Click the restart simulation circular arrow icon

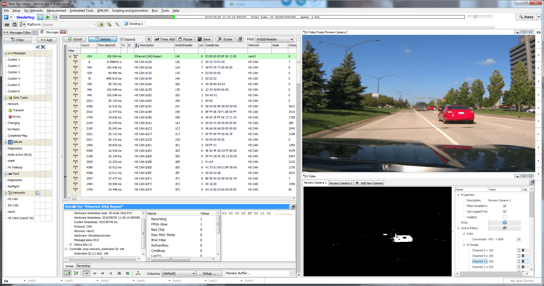pyautogui.click(x=40, y=17)
